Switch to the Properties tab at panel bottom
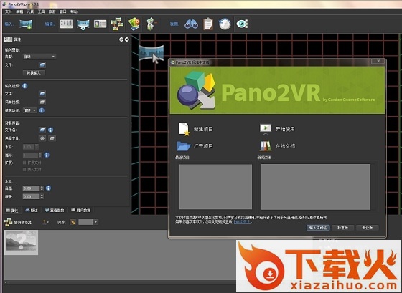The image size is (402, 293). pyautogui.click(x=12, y=211)
